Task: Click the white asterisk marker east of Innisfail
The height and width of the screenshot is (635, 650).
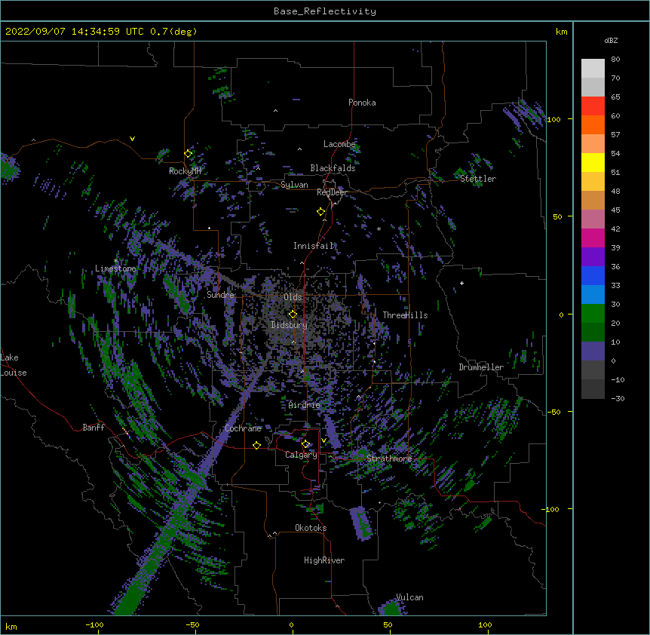Action: (x=379, y=229)
